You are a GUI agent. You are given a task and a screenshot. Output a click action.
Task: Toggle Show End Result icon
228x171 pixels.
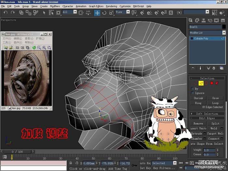pyautogui.click(x=200, y=68)
